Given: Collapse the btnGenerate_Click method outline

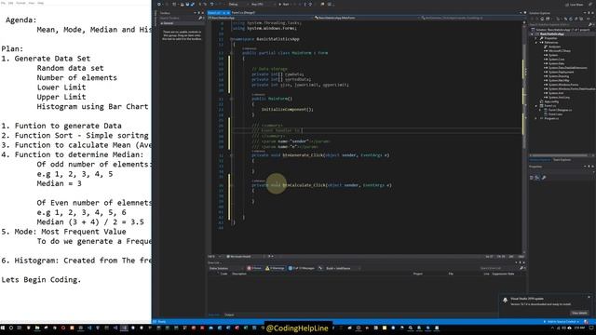Looking at the screenshot, I should (x=232, y=155).
